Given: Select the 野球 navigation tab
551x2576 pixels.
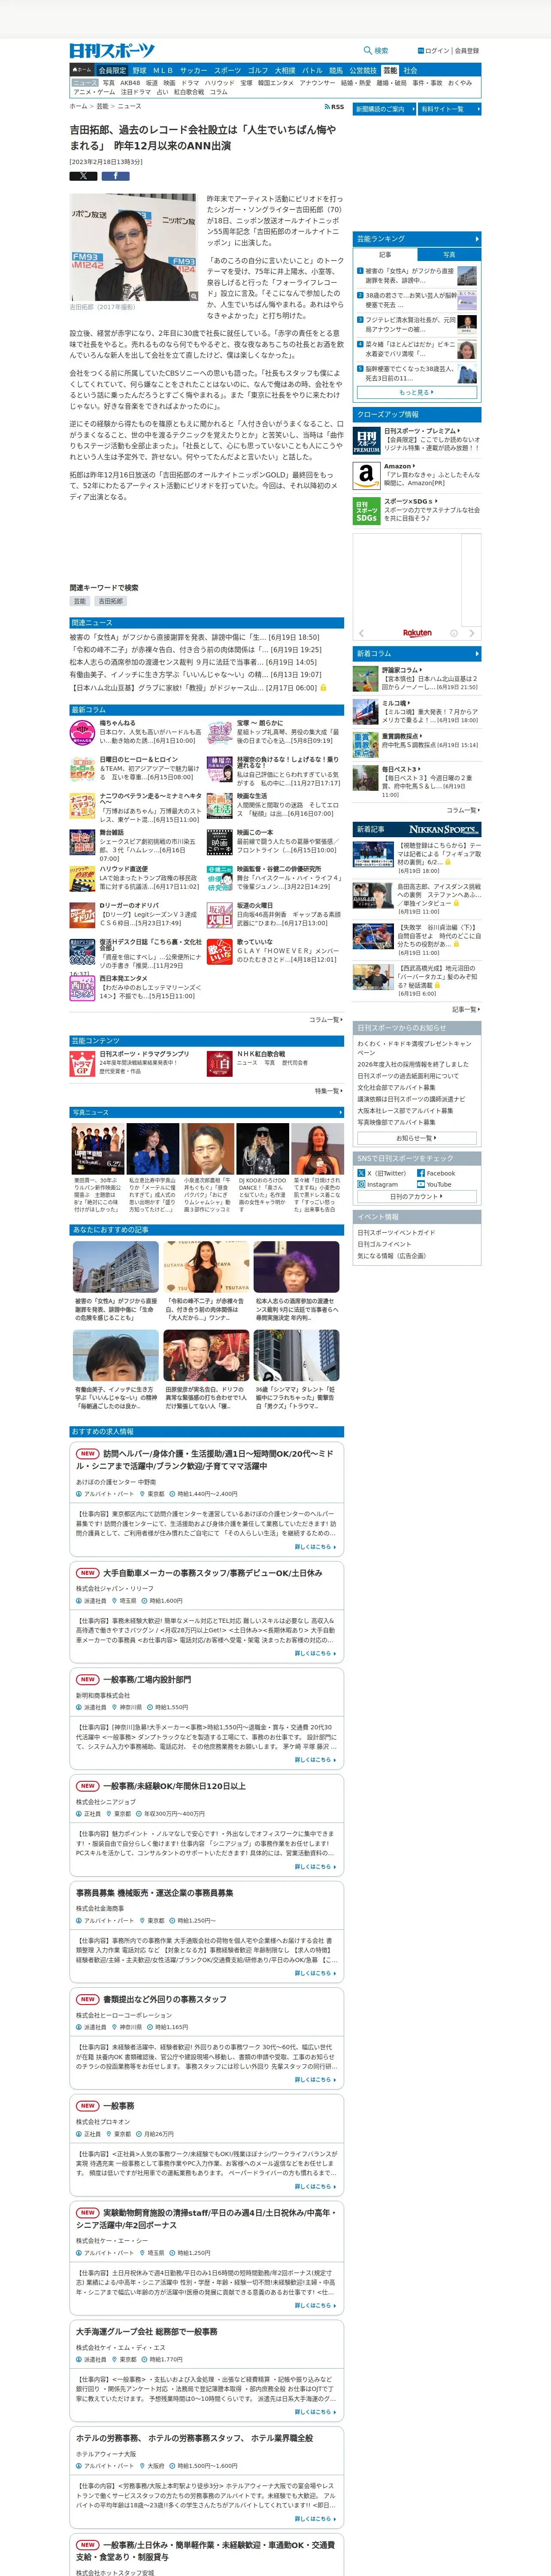Looking at the screenshot, I should tap(139, 71).
